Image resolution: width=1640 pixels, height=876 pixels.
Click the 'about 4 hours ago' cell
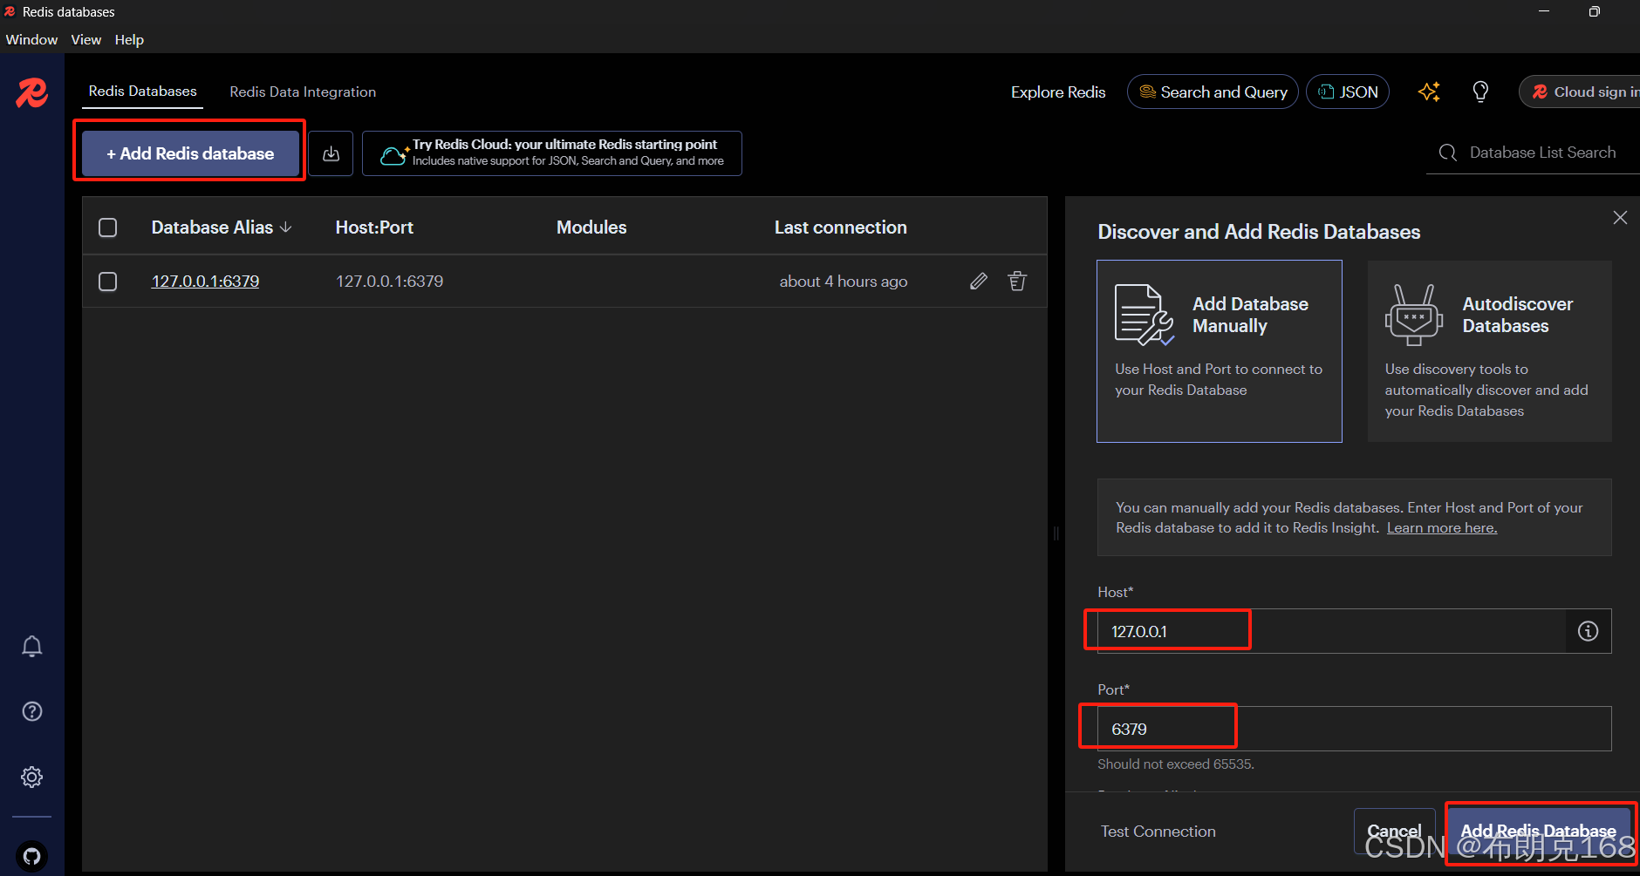point(844,282)
